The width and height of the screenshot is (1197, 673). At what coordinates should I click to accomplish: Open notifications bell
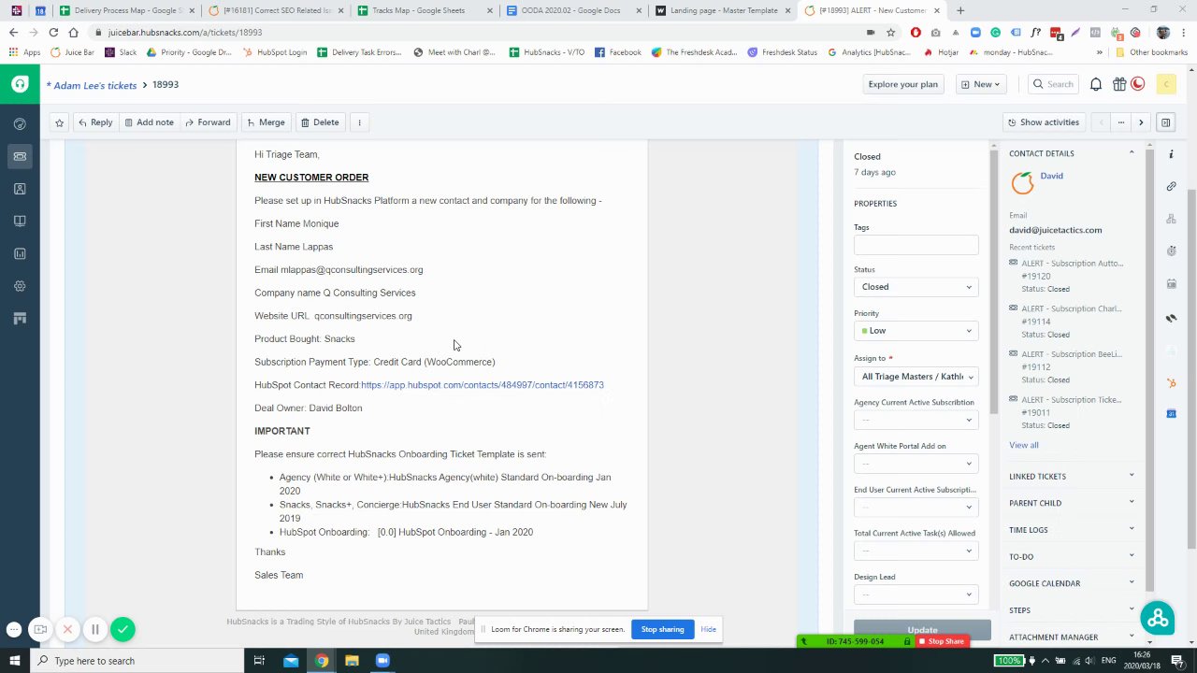(1096, 84)
